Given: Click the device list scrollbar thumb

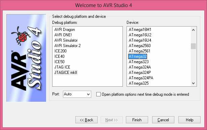Looking at the screenshot, I should tap(194, 46).
